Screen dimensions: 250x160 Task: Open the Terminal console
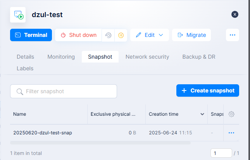(31, 35)
